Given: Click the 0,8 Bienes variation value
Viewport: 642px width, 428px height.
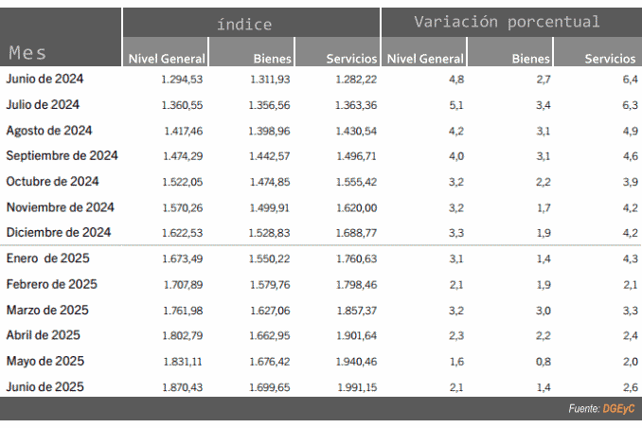Looking at the screenshot, I should pos(544,362).
